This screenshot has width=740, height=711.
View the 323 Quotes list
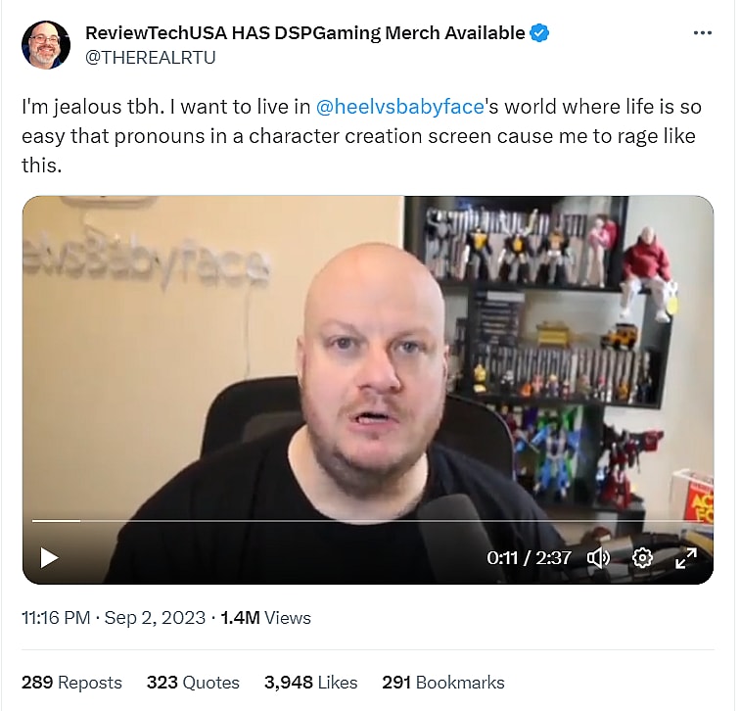[193, 683]
